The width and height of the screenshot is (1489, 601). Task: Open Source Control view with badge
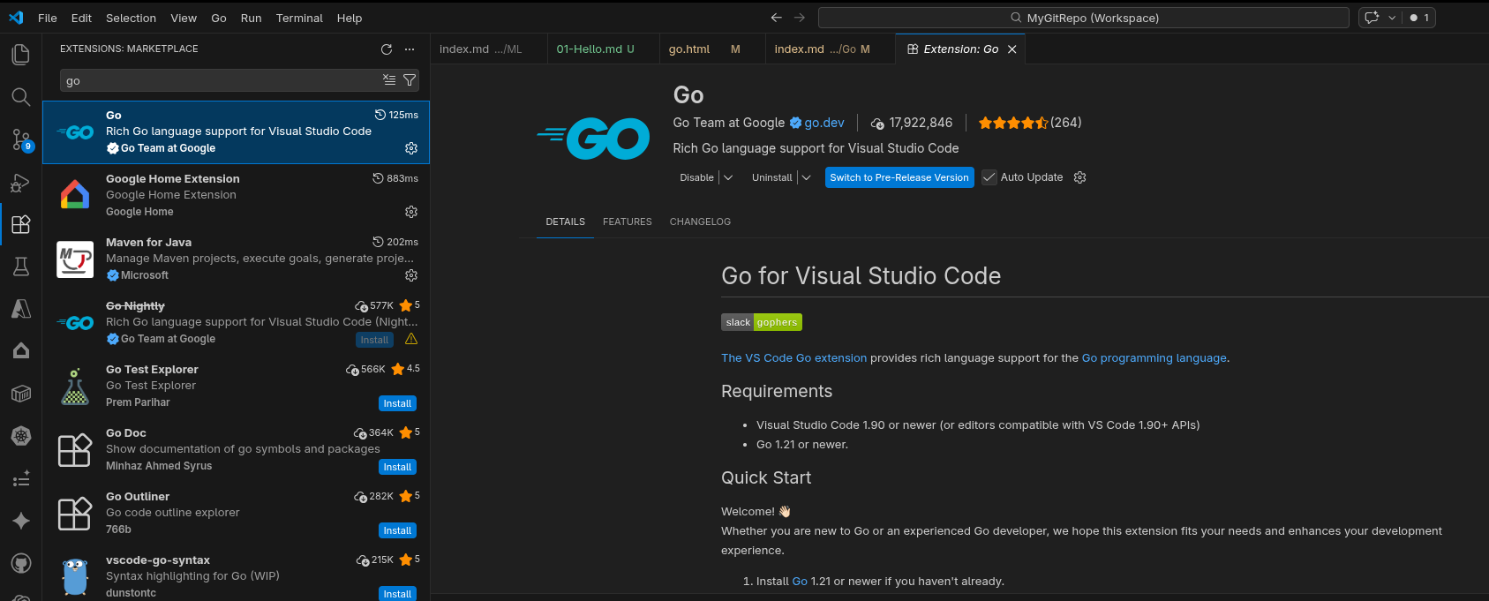pos(20,139)
